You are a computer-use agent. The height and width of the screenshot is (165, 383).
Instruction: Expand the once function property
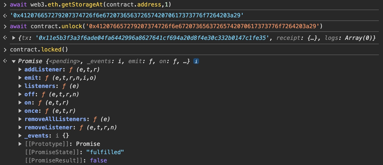(x=20, y=111)
